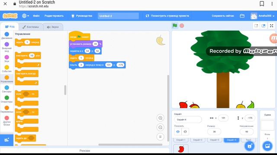Zoom out the script workspace
The width and height of the screenshot is (277, 155).
click(161, 127)
